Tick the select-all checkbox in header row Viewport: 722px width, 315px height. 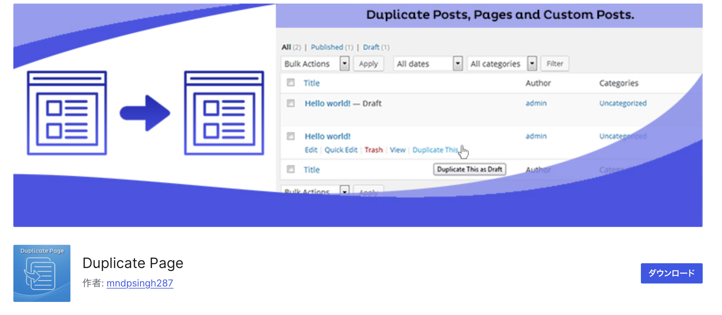click(x=291, y=82)
